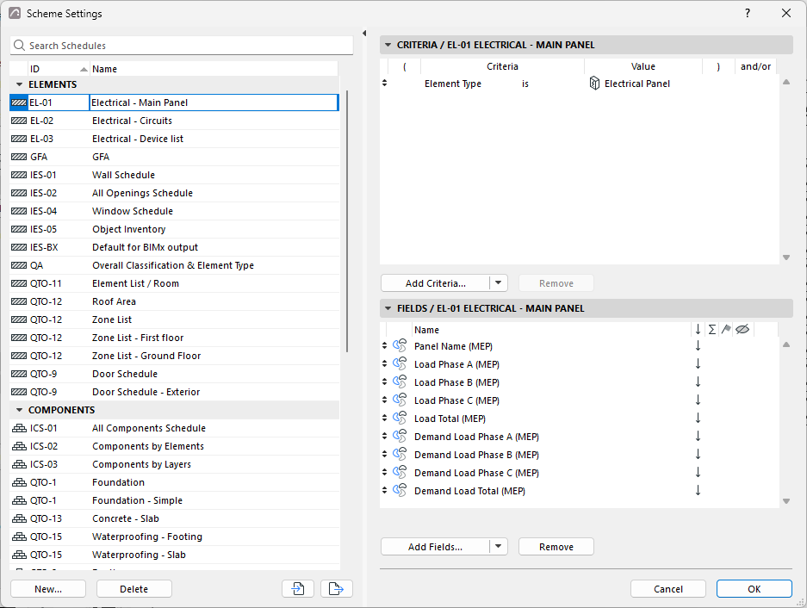Screen dimensions: 807x608
Task: Collapse the COMPONENTS group
Action: [20, 410]
